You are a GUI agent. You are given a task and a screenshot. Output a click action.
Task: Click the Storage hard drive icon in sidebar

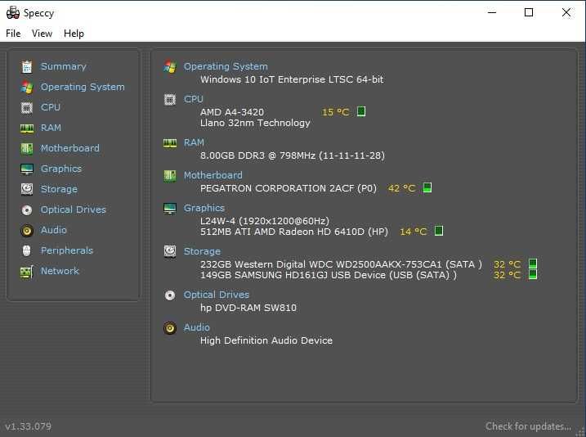click(27, 189)
